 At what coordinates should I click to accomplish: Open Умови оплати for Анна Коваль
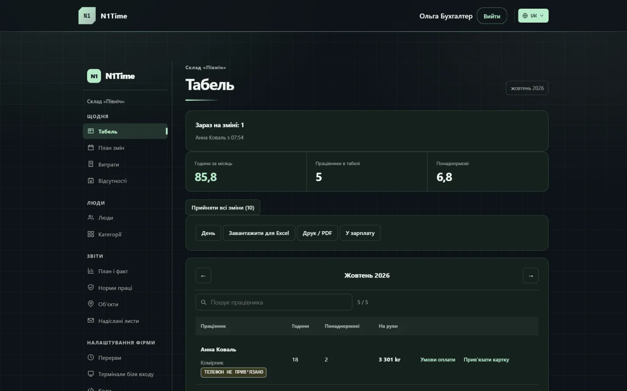(x=438, y=360)
